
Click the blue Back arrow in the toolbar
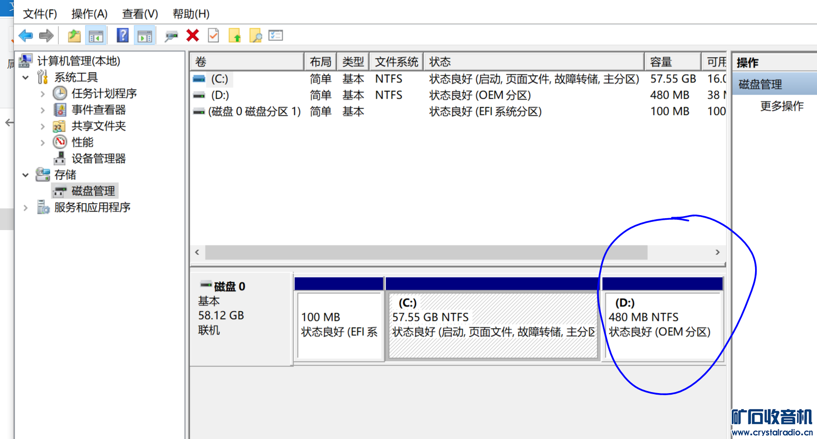pyautogui.click(x=26, y=36)
